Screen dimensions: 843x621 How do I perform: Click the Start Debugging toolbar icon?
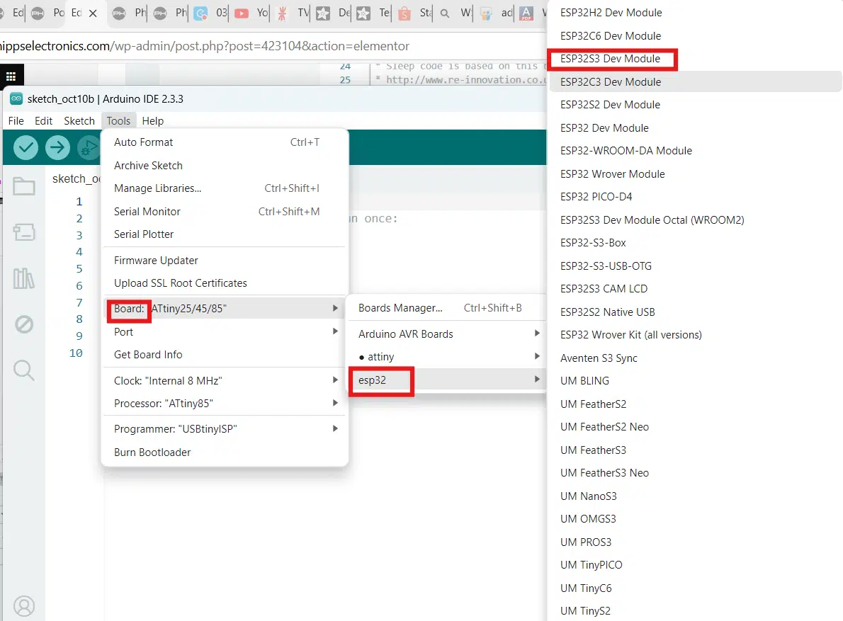point(89,147)
